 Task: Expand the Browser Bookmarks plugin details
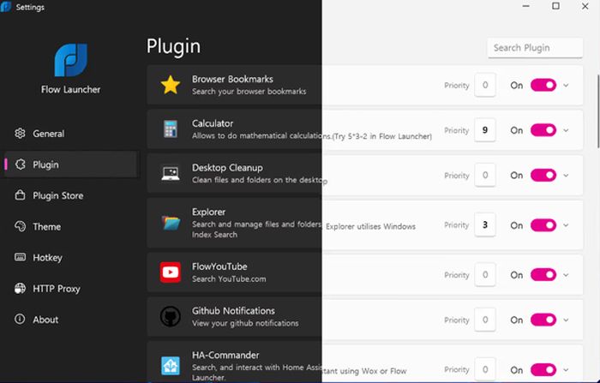[x=566, y=86]
